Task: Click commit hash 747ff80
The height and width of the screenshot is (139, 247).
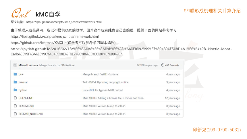Action: pos(141,65)
